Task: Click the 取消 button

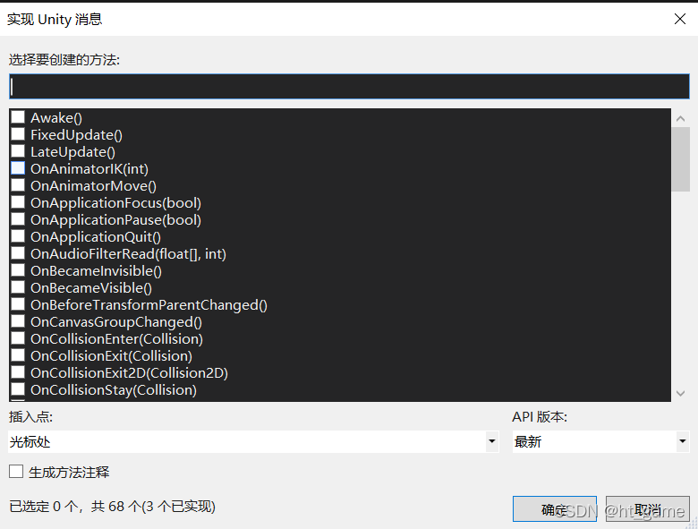Action: tap(647, 508)
